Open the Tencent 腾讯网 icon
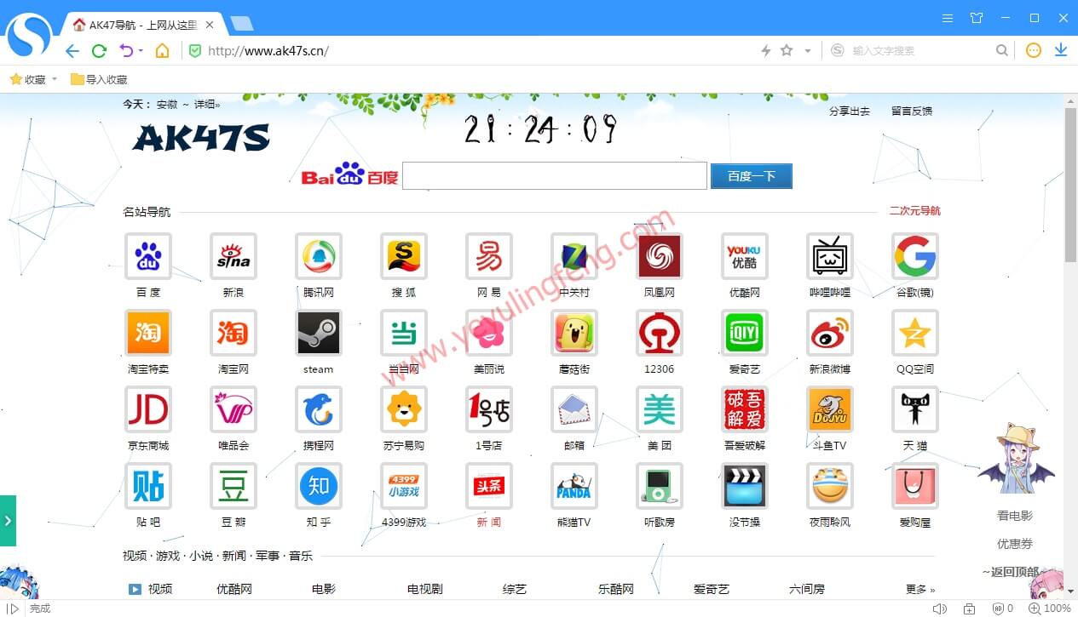 (319, 256)
